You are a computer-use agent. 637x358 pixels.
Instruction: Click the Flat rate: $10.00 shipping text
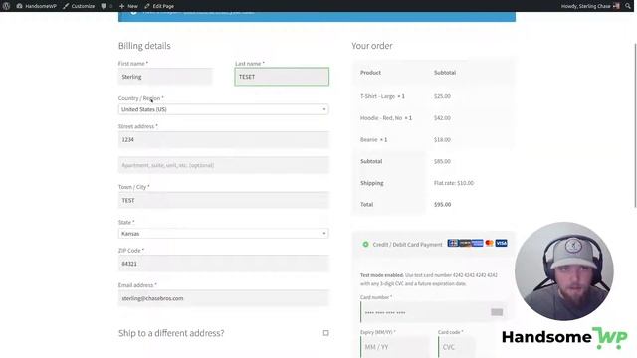[454, 183]
